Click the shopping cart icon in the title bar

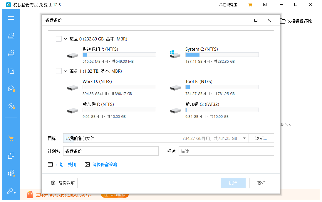250,4
